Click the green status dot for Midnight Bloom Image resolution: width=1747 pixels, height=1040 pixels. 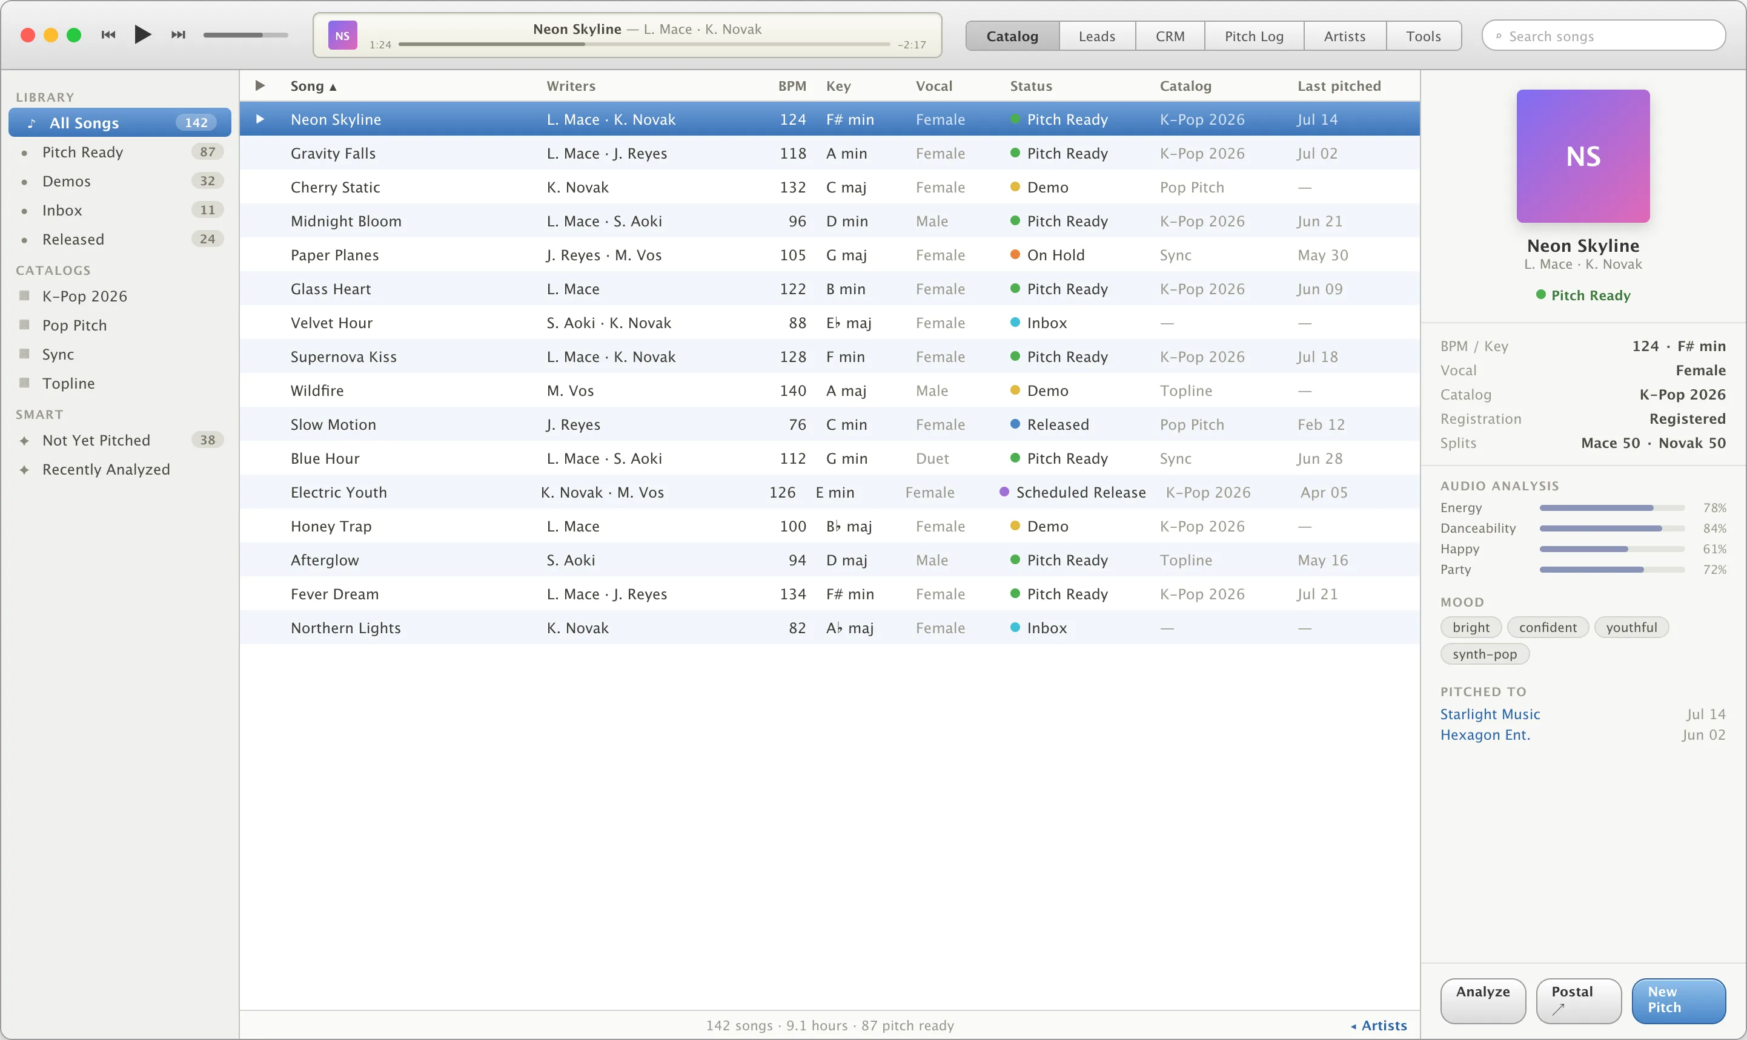tap(1015, 221)
